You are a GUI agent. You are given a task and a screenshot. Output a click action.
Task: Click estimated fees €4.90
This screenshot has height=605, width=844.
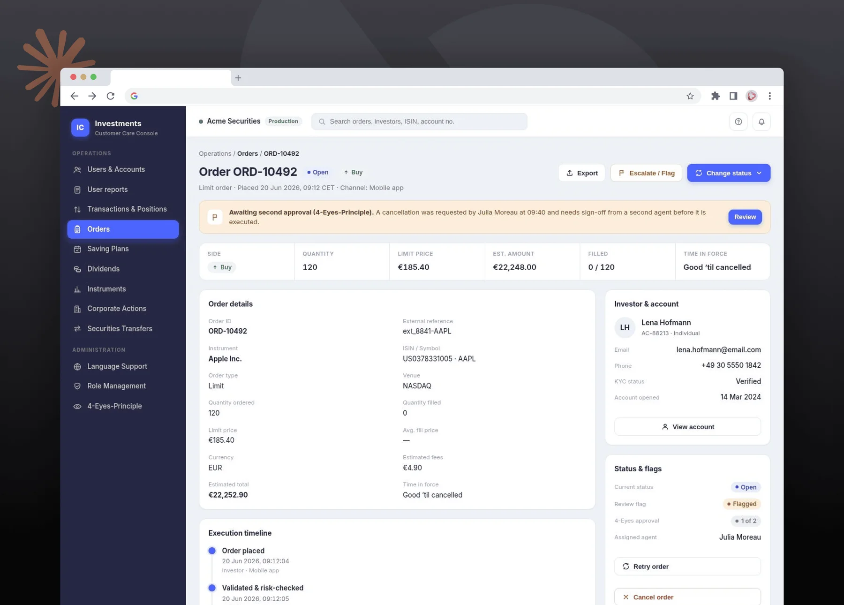(412, 468)
